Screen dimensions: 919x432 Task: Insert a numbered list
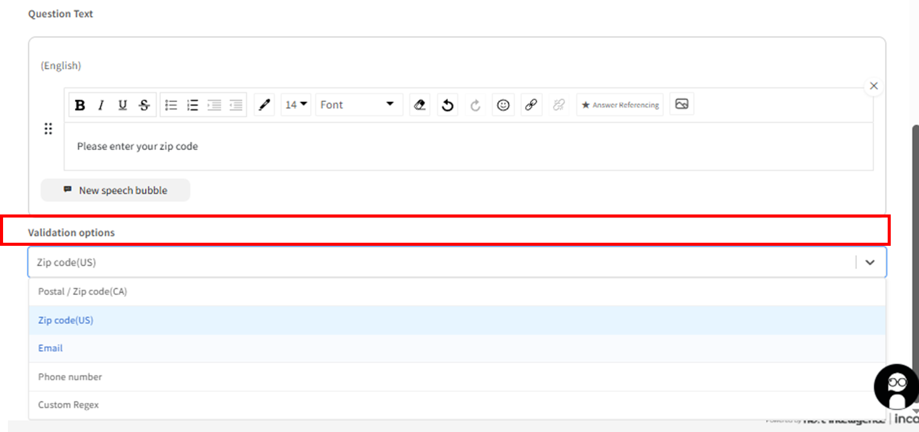[193, 105]
